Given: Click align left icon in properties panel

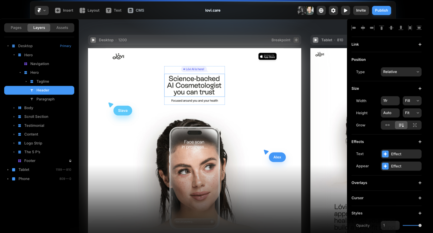Looking at the screenshot, I should click(354, 28).
